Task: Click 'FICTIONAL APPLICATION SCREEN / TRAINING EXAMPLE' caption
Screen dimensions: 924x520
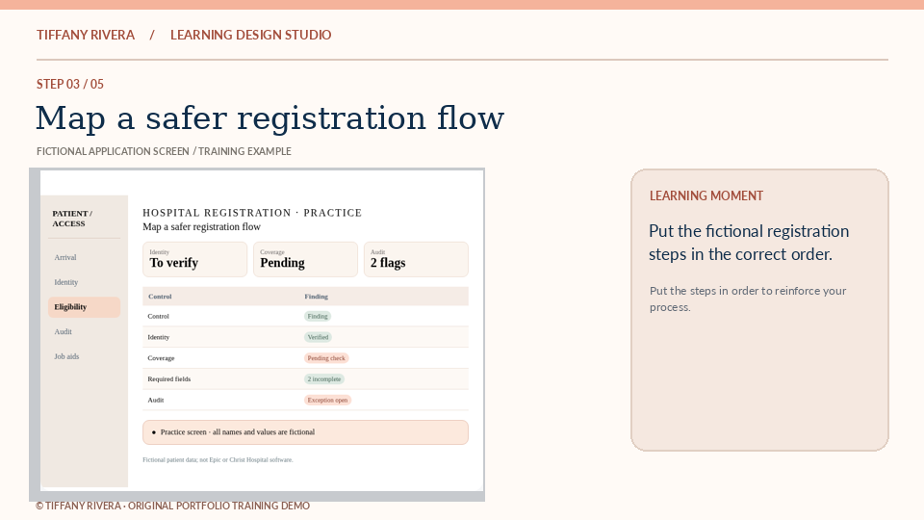Action: 164,151
